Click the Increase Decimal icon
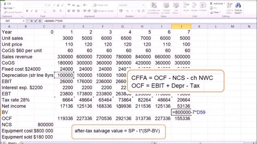 click(139, 11)
